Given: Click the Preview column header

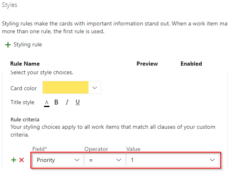Looking at the screenshot, I should (x=147, y=64).
